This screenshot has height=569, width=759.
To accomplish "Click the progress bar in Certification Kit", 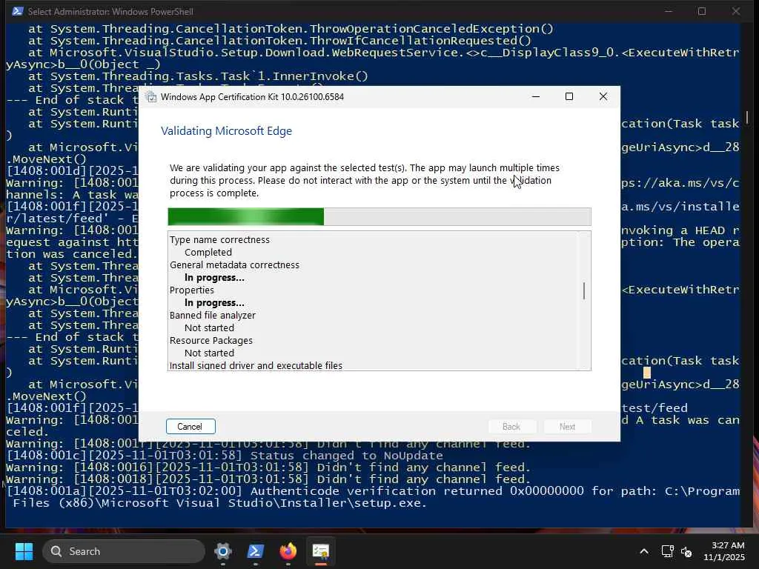I will point(379,217).
